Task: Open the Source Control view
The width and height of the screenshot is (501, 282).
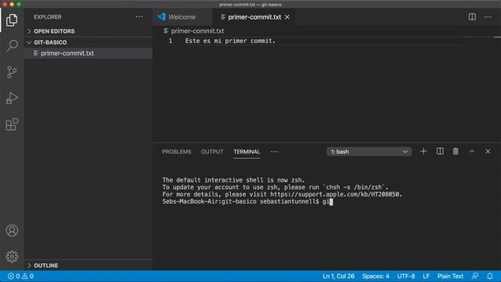Action: 12,72
